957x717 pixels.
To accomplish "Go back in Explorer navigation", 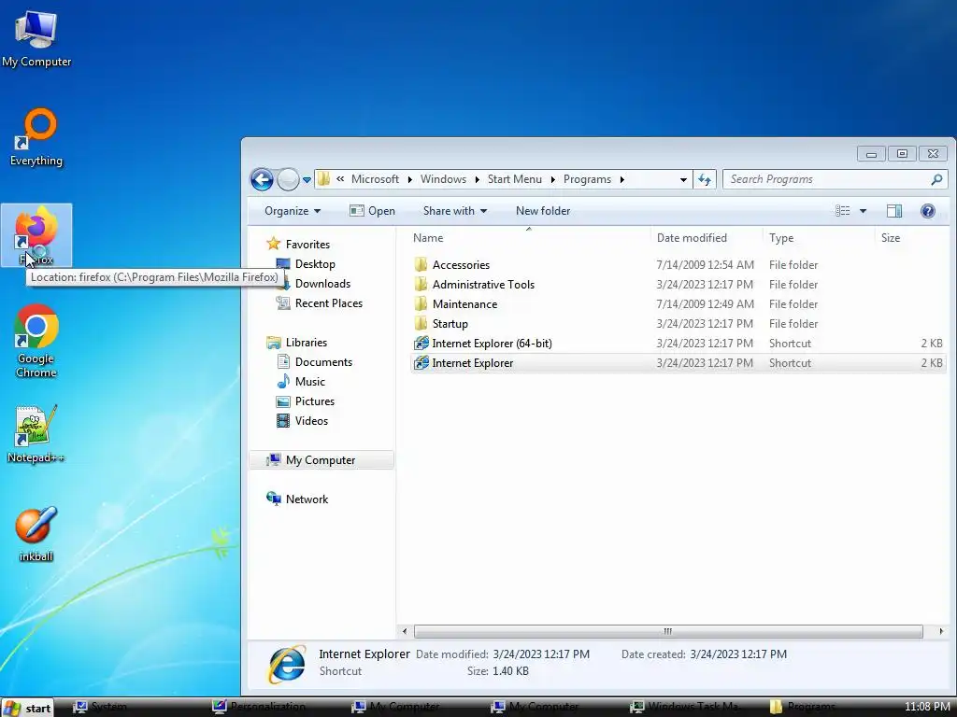I will (262, 179).
